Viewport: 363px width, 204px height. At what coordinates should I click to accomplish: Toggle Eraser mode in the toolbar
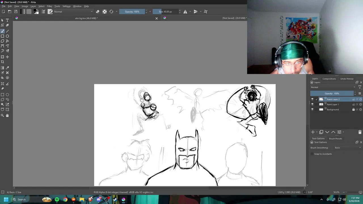(x=98, y=12)
